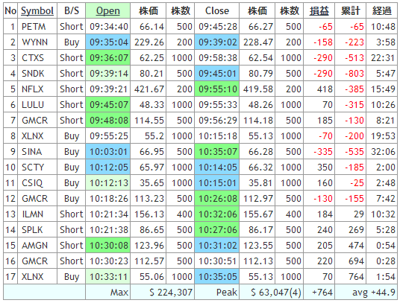Screen dimensions: 400x303
Task: Click WYNN open time 09:35:04 cell
Action: tap(108, 42)
